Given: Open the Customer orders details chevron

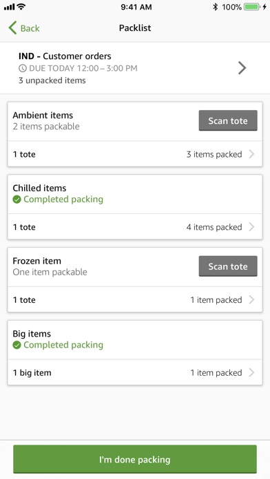Looking at the screenshot, I should pyautogui.click(x=242, y=68).
